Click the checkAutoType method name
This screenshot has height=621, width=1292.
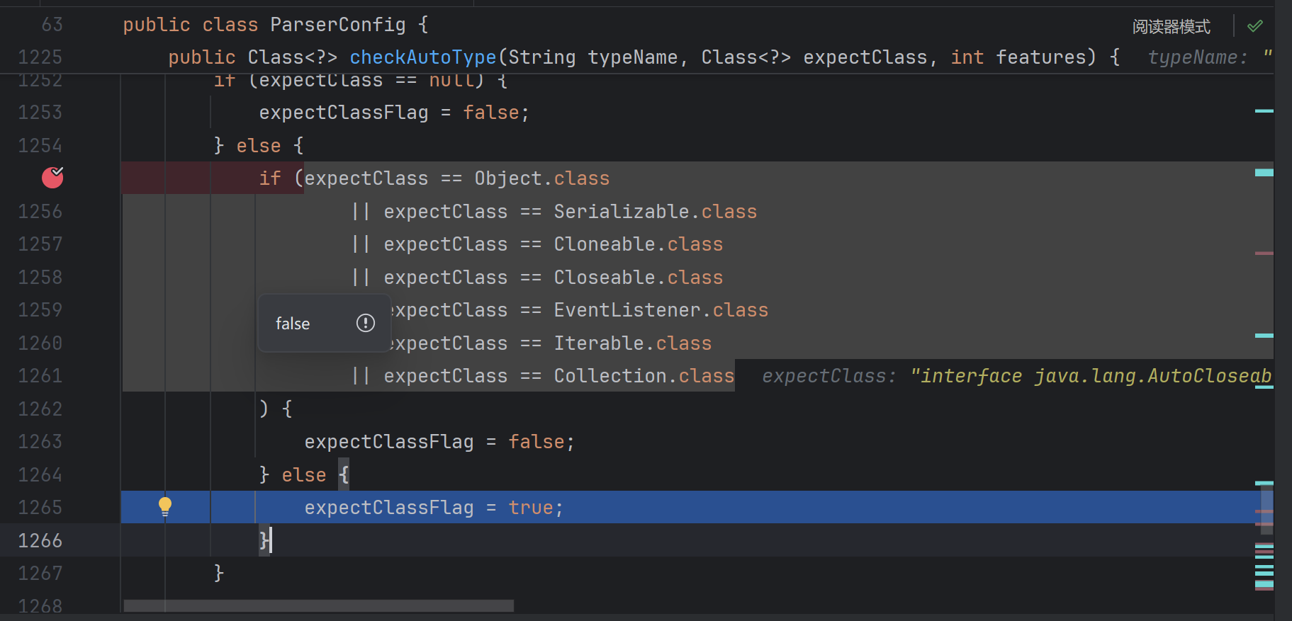422,57
